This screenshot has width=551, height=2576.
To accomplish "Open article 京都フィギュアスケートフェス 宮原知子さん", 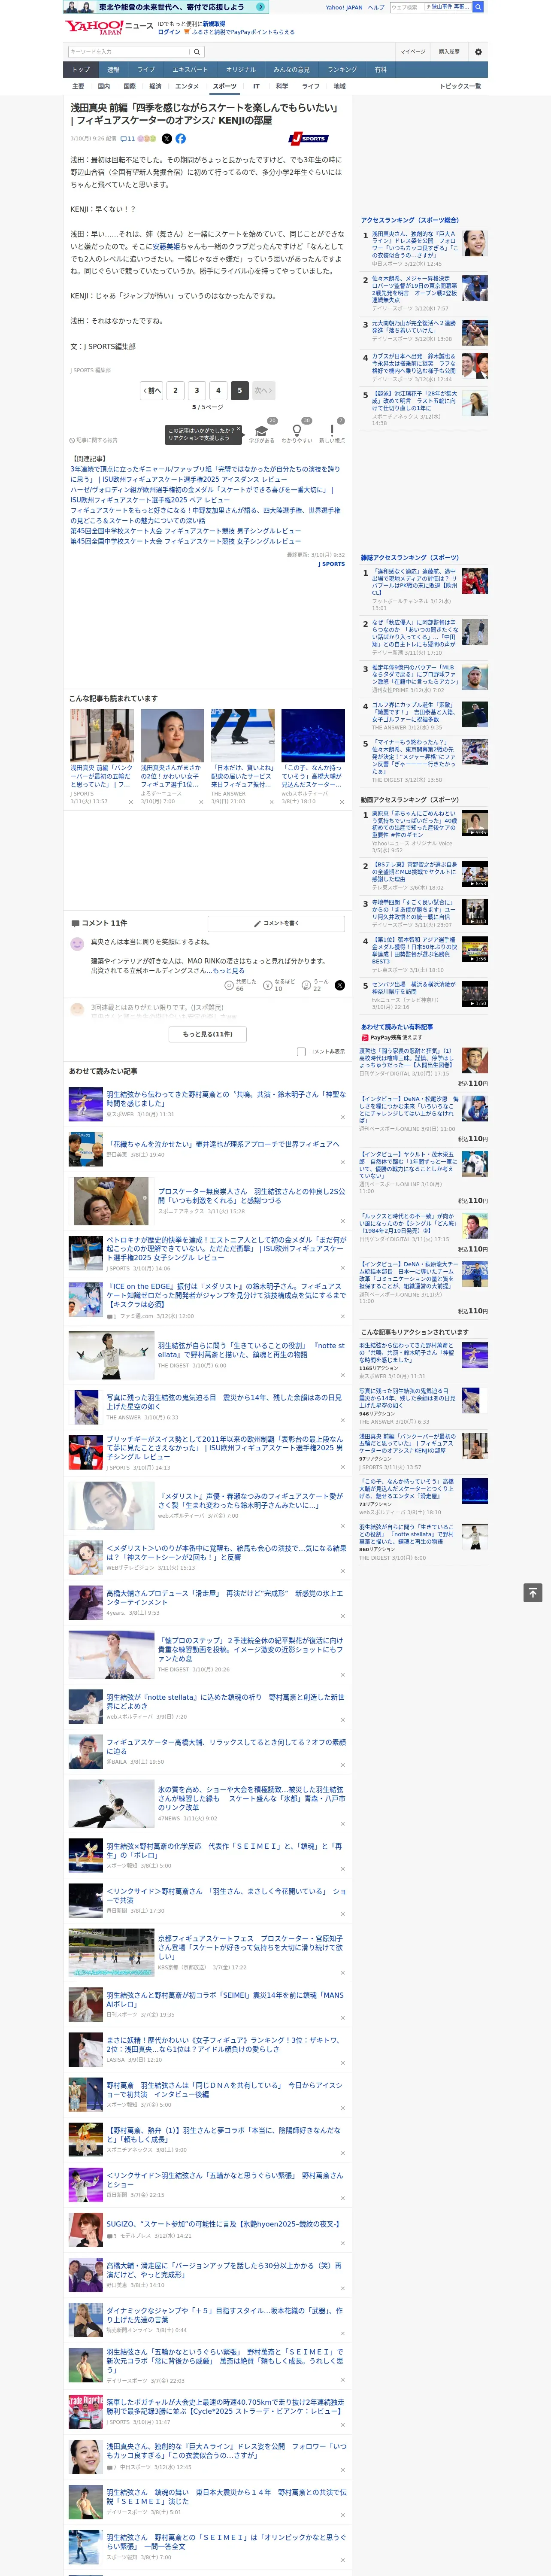I will 251,1947.
